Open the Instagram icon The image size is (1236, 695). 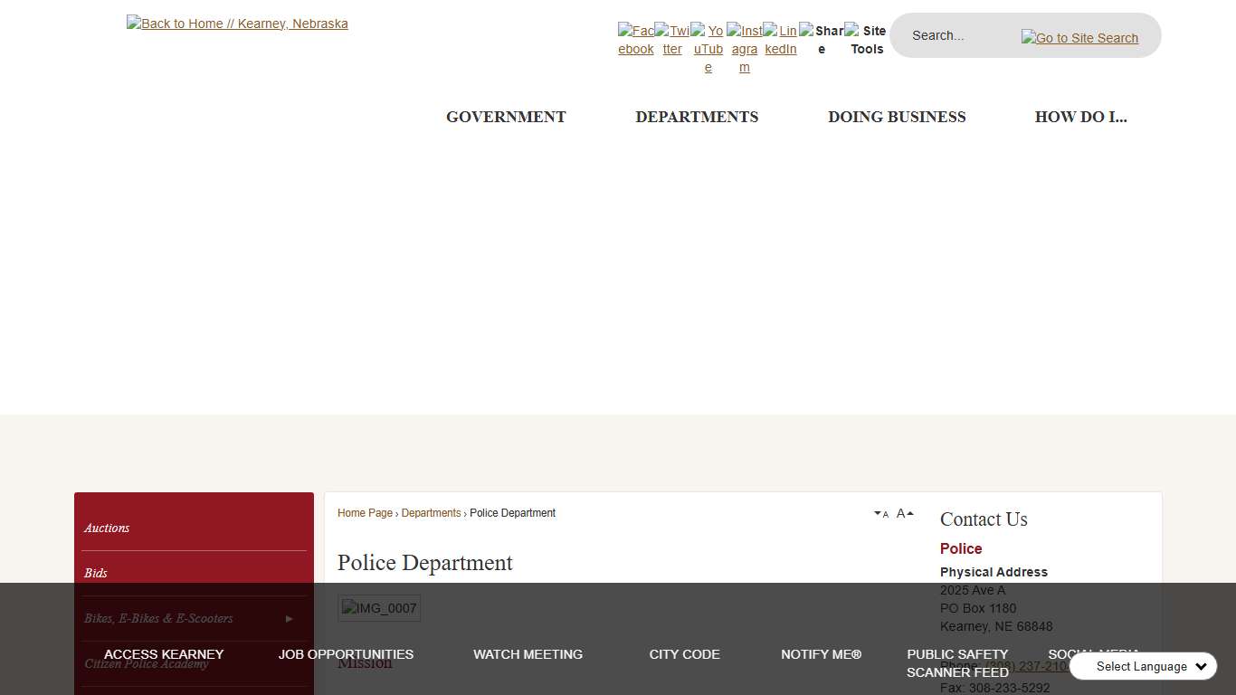pos(744,45)
